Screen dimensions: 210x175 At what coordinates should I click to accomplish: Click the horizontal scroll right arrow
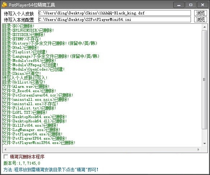click(198, 149)
